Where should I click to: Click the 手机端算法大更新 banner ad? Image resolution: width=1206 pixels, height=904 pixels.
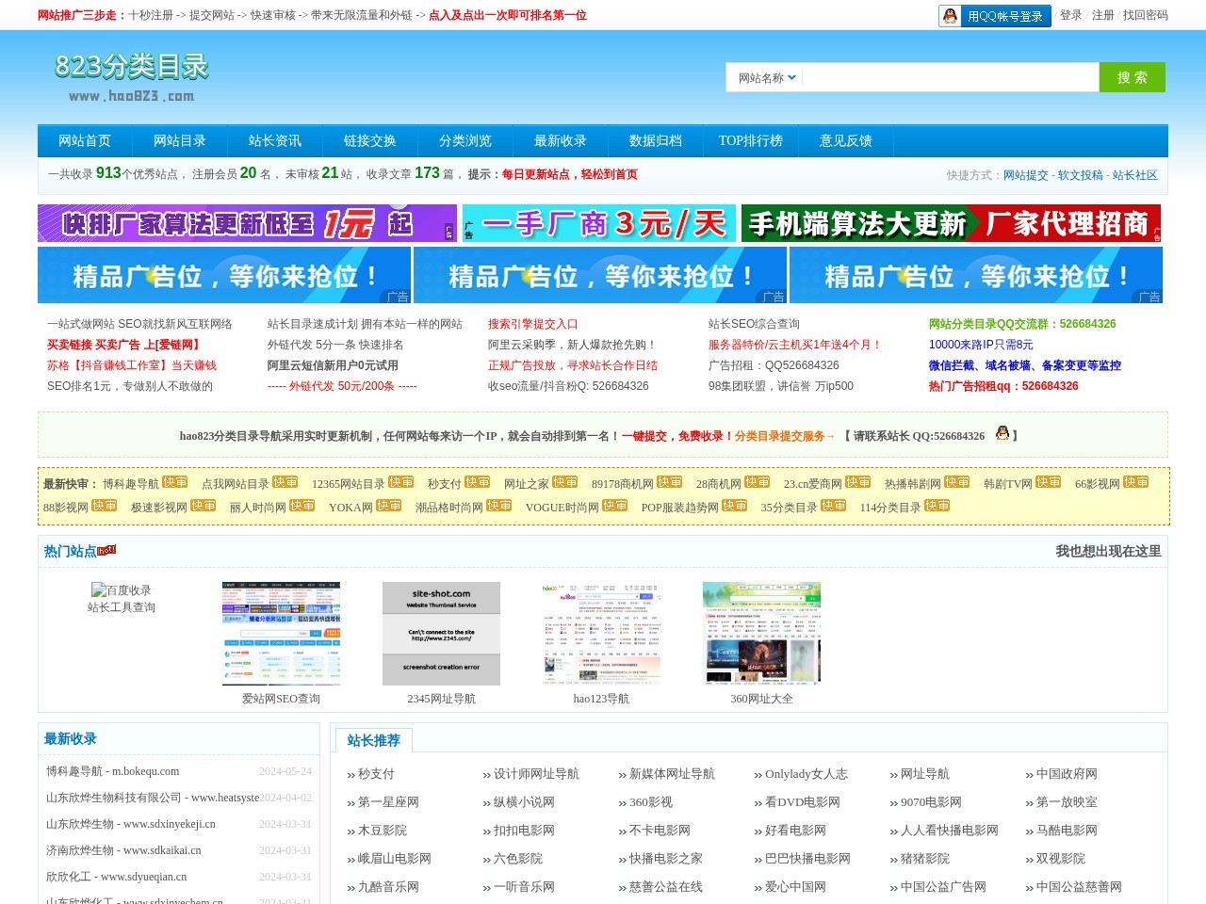click(951, 223)
